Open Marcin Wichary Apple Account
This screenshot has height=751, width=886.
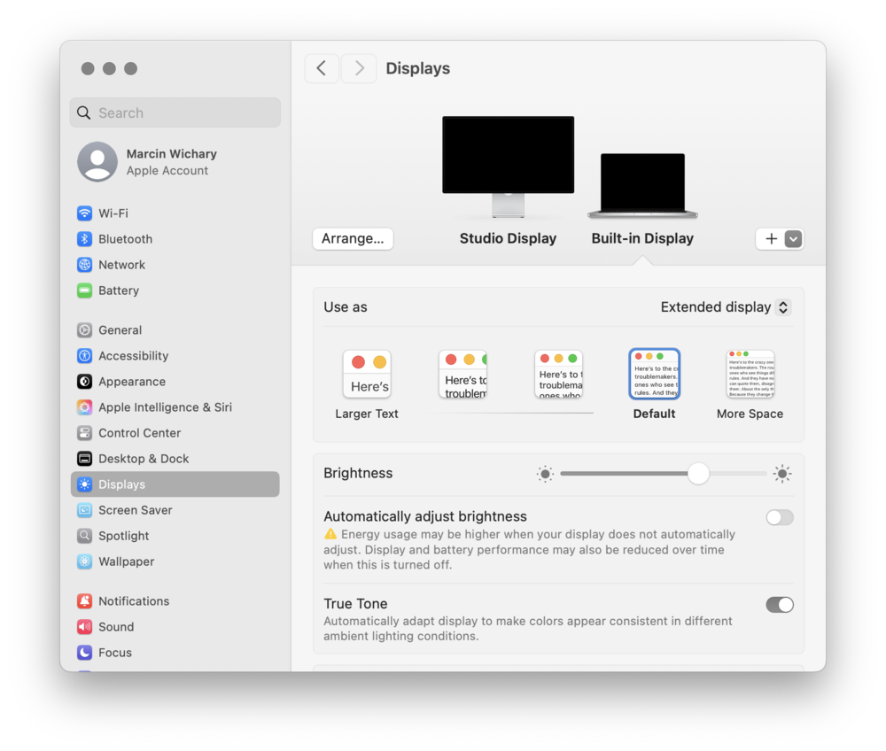(175, 161)
